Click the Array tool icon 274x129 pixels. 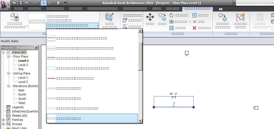[172, 28]
